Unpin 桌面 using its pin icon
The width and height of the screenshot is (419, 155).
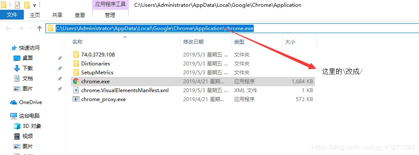59,58
